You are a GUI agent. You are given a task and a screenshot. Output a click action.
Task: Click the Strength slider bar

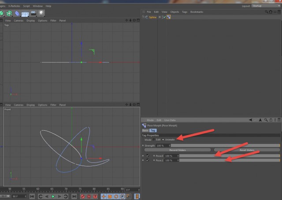[x=226, y=145]
